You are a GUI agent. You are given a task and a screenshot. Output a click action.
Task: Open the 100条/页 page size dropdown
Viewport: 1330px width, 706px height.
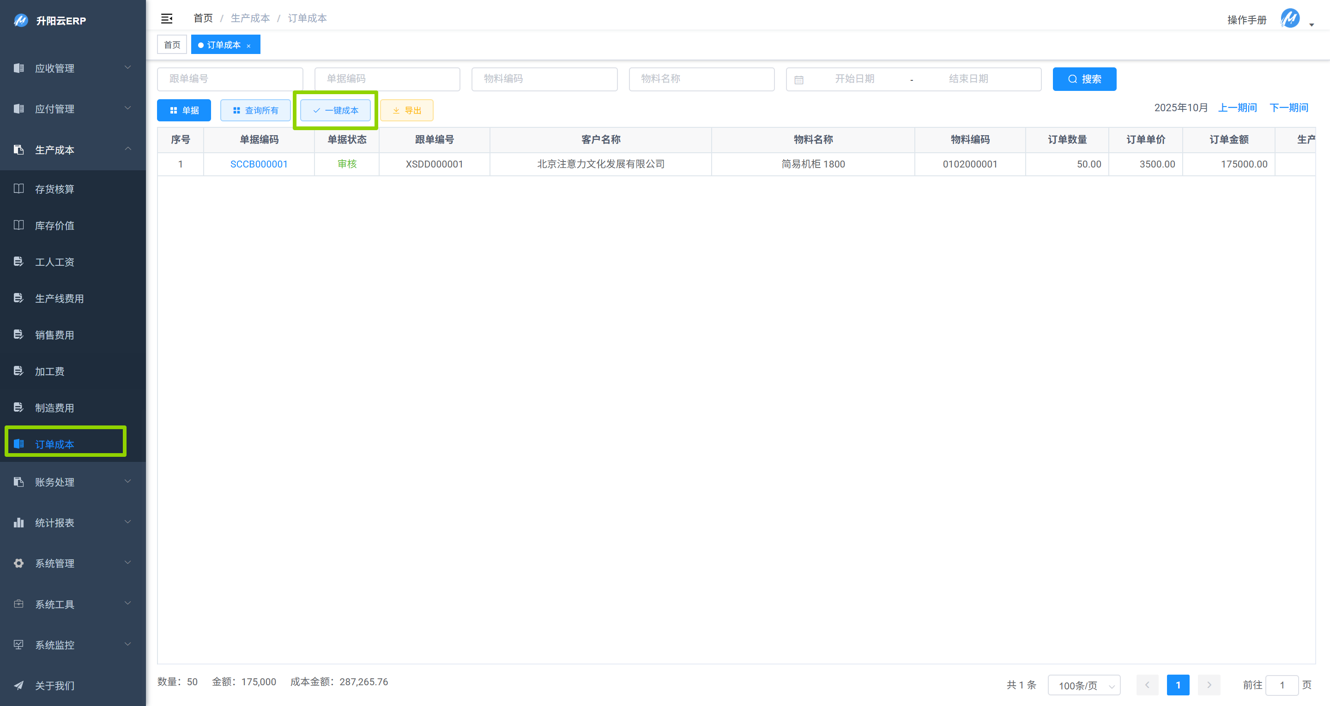click(1083, 685)
